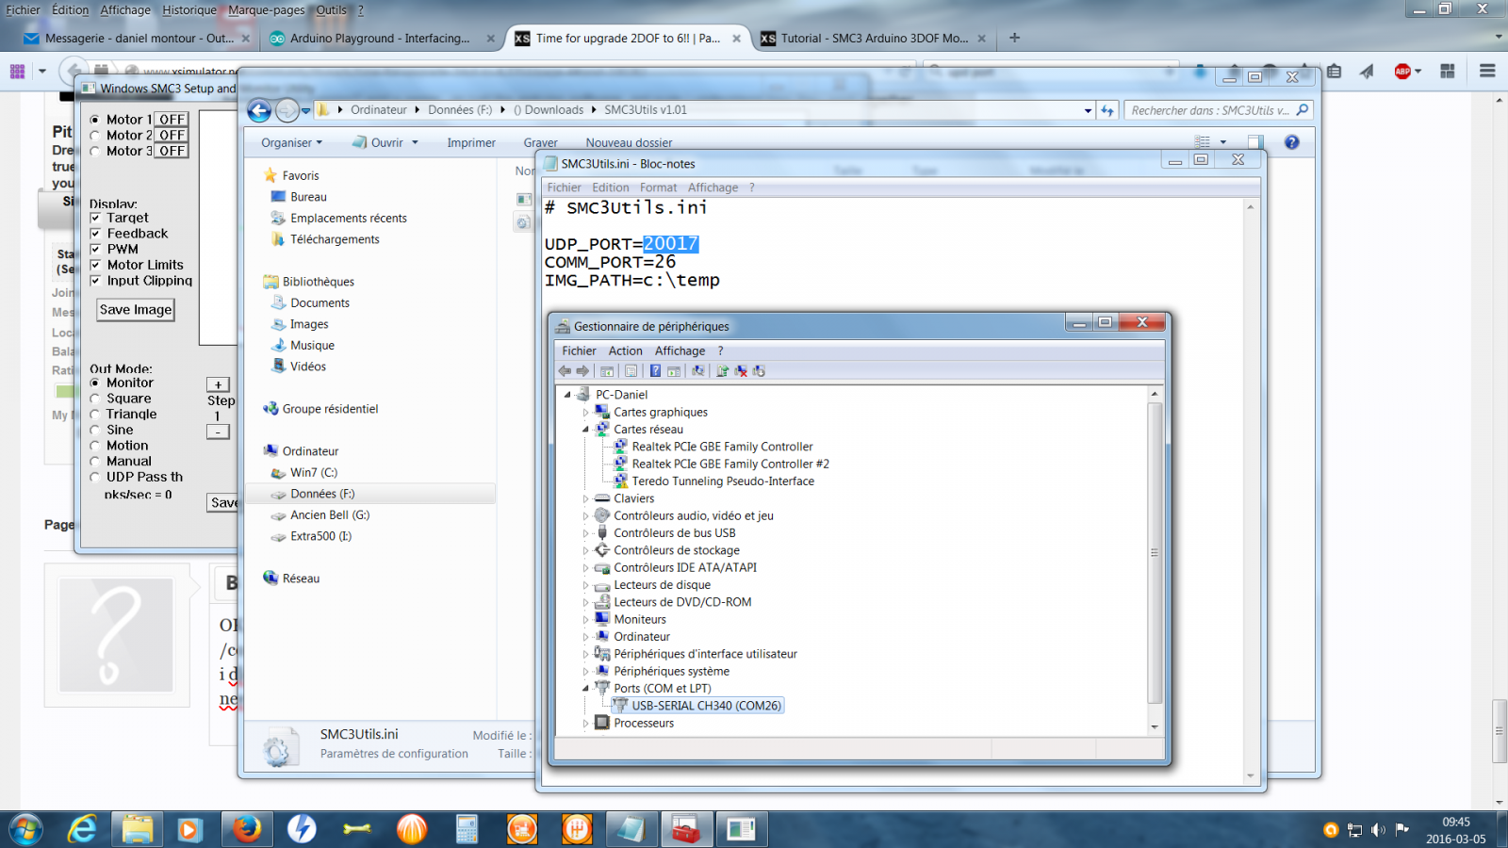Open the Organiser dropdown menu

[x=291, y=143]
